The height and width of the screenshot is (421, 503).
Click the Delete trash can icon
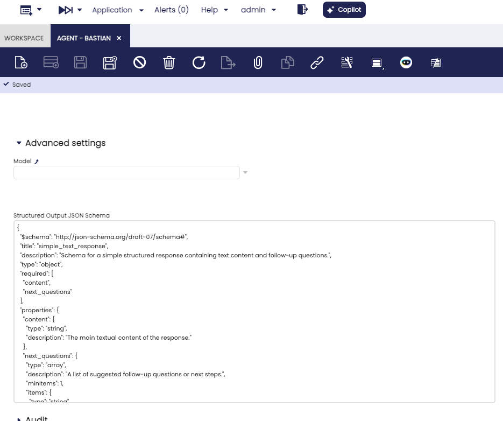pyautogui.click(x=169, y=62)
